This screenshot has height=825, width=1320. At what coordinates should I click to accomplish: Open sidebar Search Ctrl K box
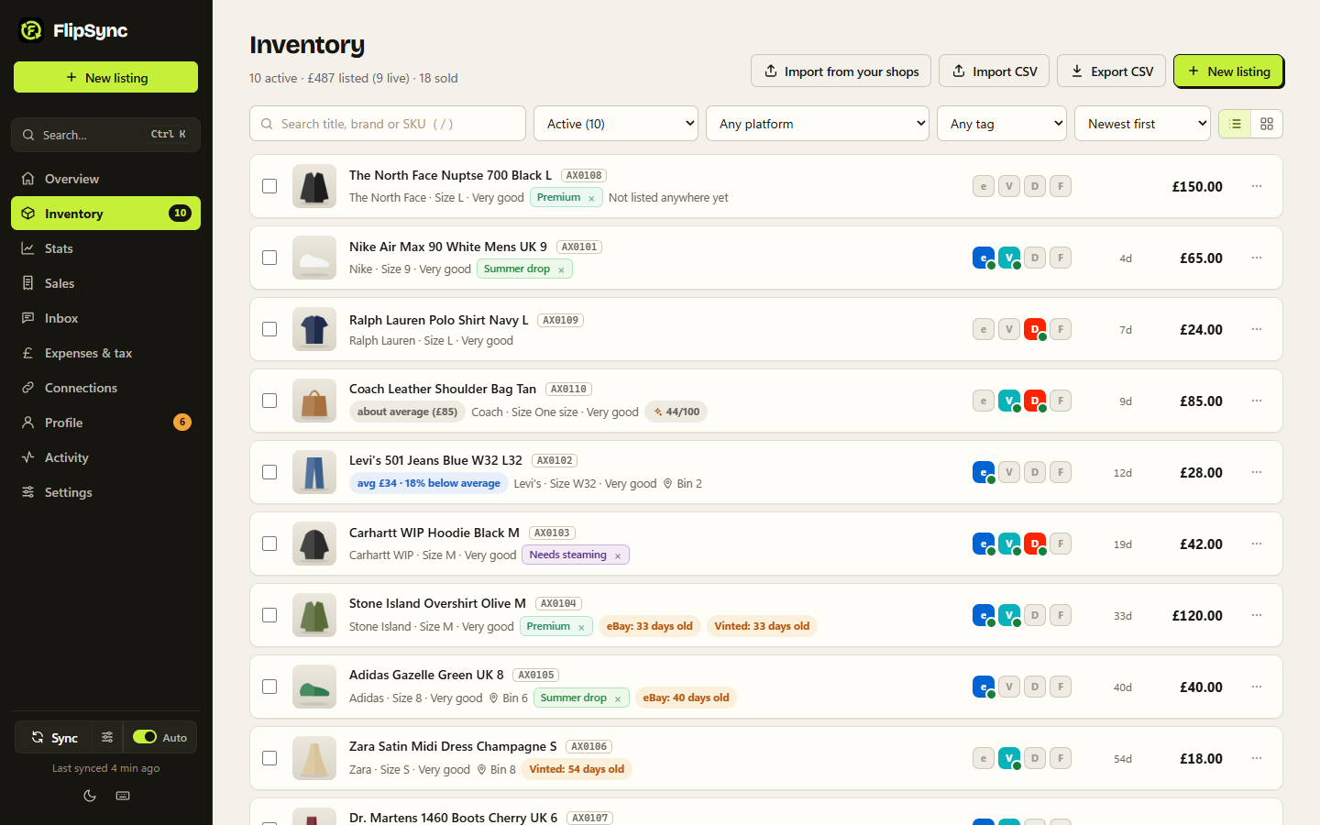coord(105,135)
